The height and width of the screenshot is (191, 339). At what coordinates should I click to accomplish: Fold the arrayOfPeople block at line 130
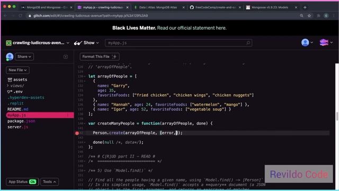click(85, 76)
